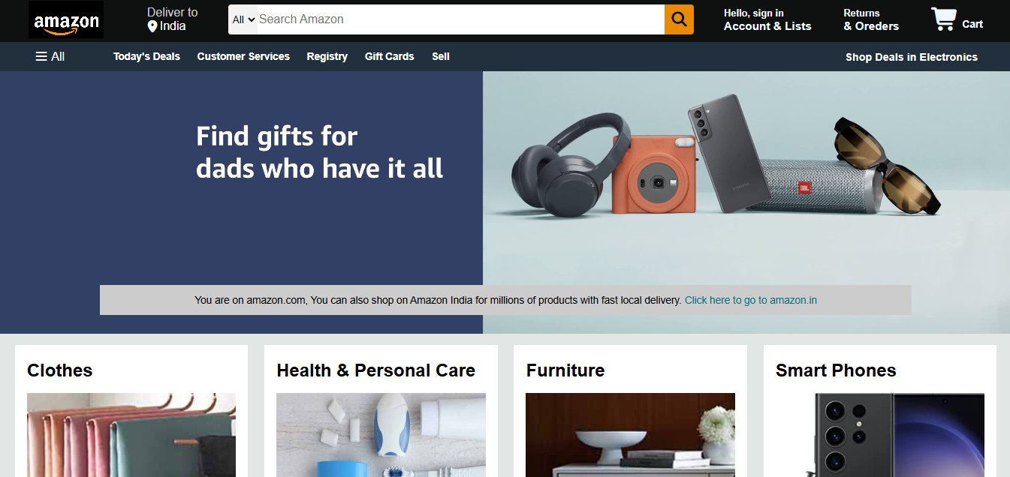Click into the Search Amazon field
This screenshot has height=477, width=1010.
[460, 19]
